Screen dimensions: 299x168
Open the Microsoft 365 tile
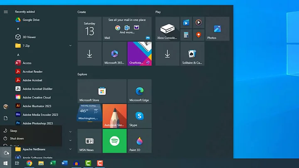115,54
